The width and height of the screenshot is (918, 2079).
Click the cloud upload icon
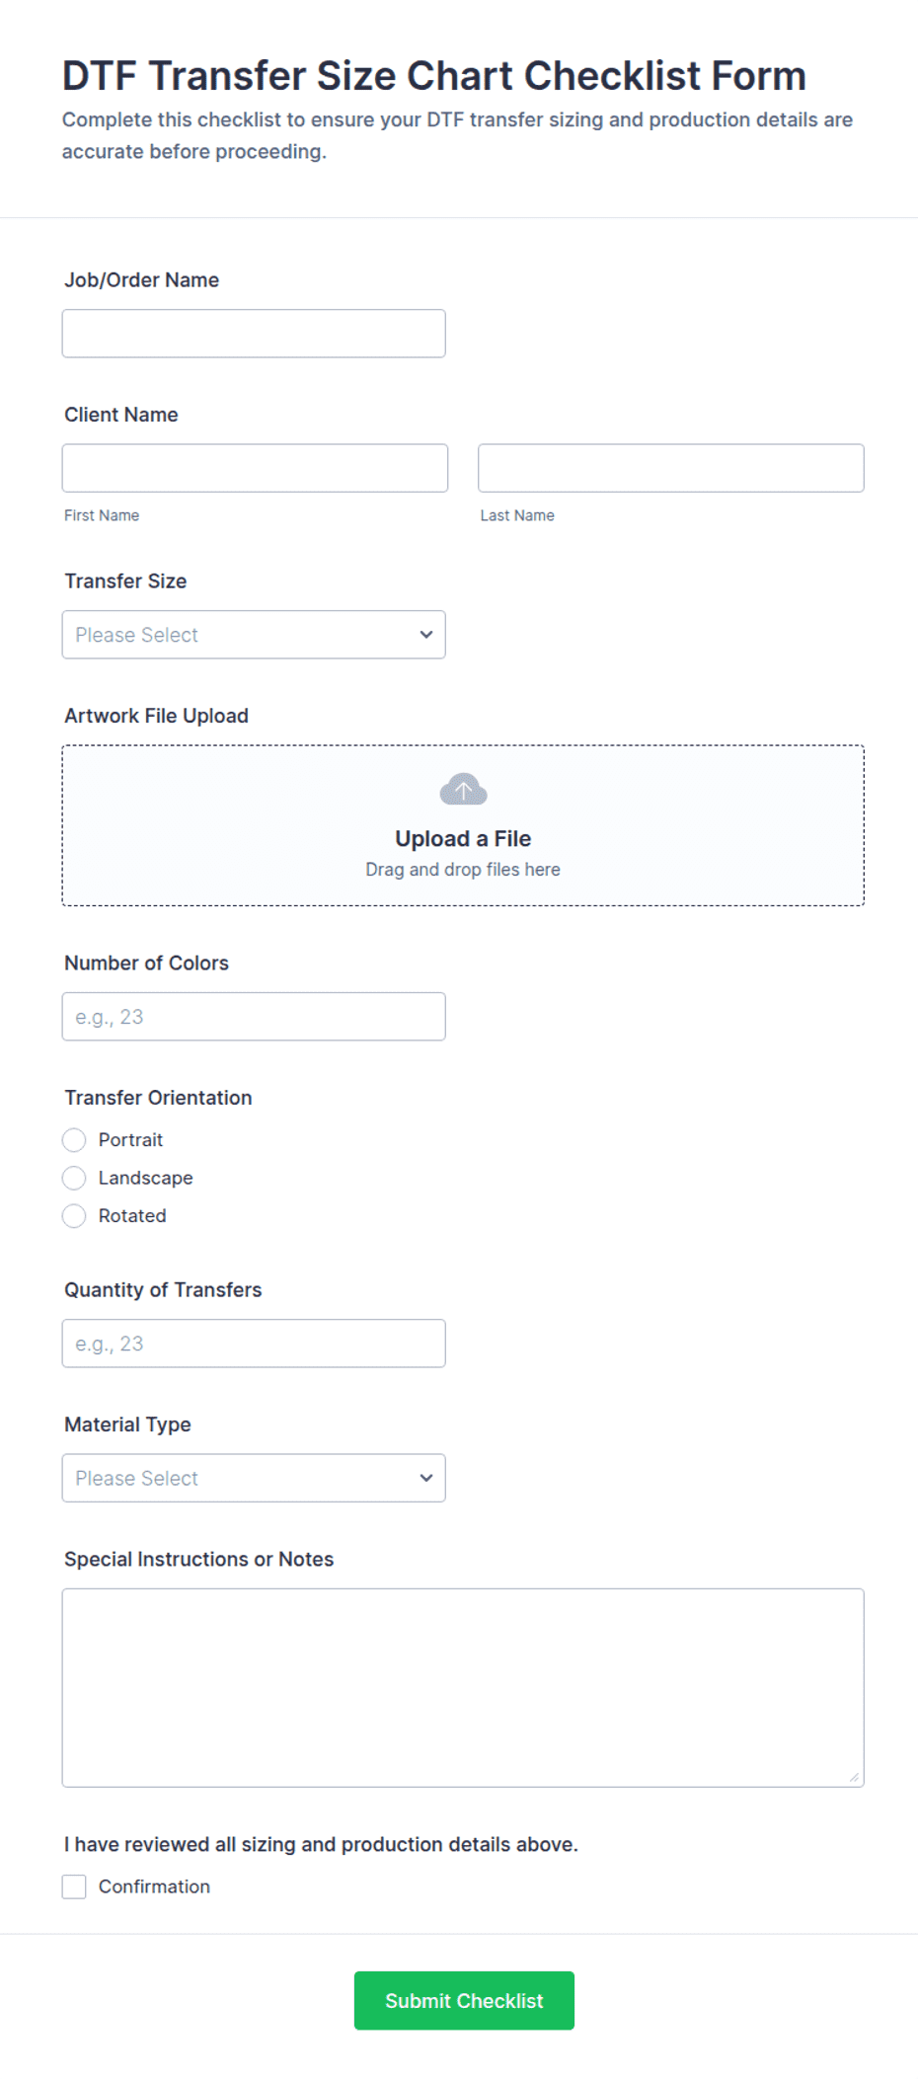coord(463,790)
